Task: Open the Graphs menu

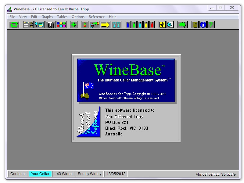Action: (x=47, y=17)
